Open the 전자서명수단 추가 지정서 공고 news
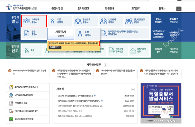Image resolution: width=195 pixels, height=127 pixels. pos(70,111)
